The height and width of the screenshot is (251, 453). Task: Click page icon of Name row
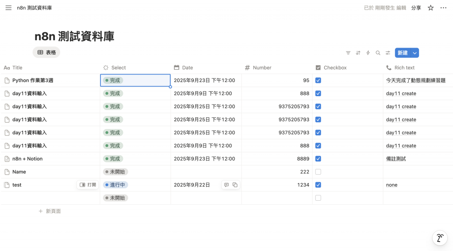pyautogui.click(x=7, y=172)
